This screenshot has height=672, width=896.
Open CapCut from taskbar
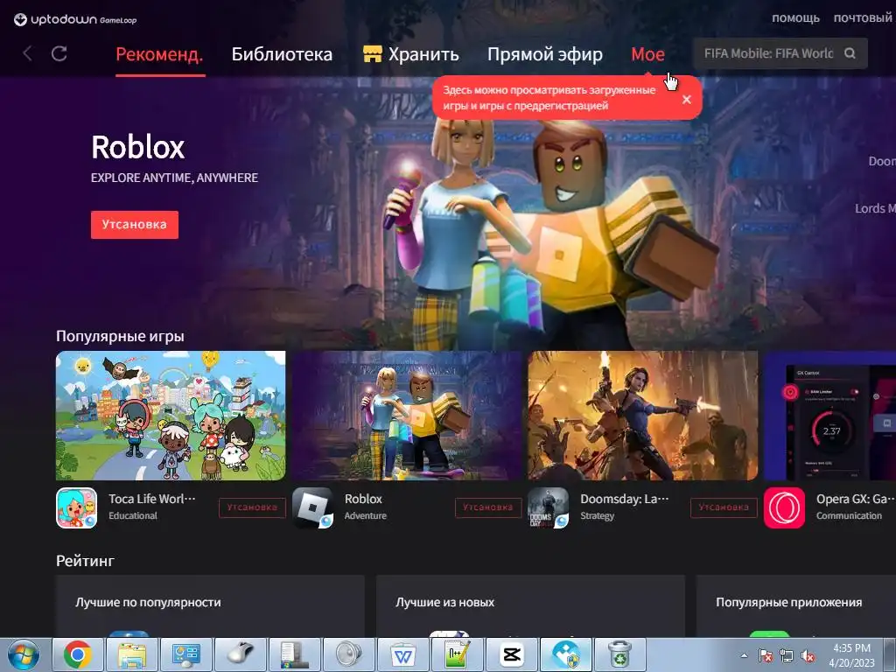511,654
